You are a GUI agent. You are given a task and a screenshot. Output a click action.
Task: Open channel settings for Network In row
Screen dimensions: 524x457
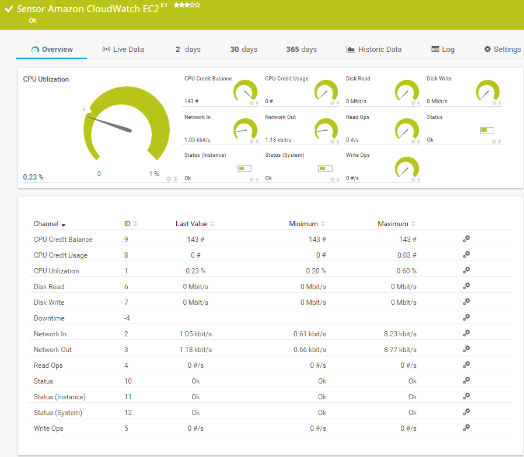tap(466, 333)
